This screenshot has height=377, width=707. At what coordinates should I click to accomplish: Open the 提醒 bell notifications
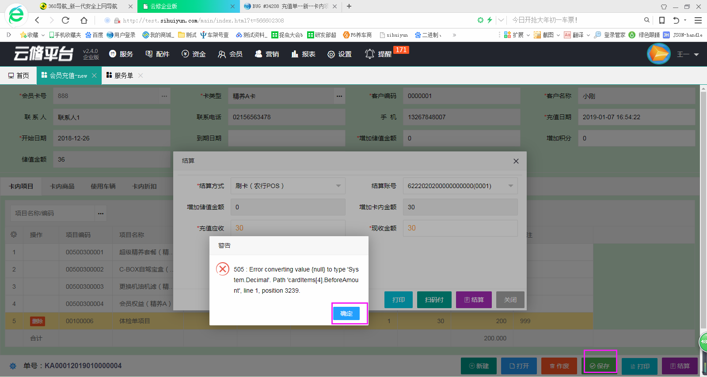pos(378,54)
